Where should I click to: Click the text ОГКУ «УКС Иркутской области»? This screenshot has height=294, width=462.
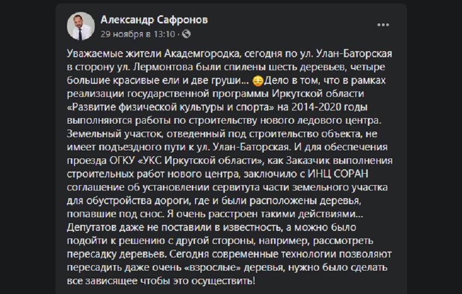186,161
